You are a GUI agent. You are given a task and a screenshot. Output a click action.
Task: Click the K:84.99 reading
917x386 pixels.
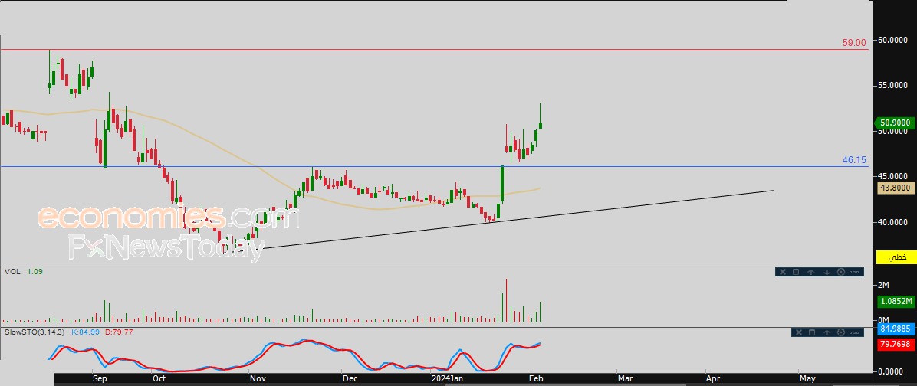tap(86, 332)
